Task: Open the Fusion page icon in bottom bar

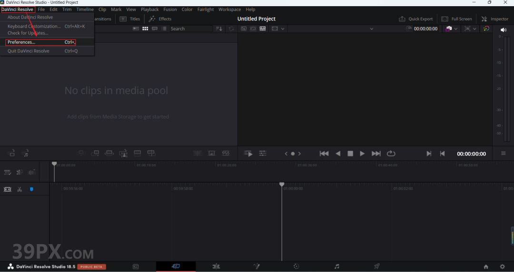Action: pyautogui.click(x=257, y=266)
